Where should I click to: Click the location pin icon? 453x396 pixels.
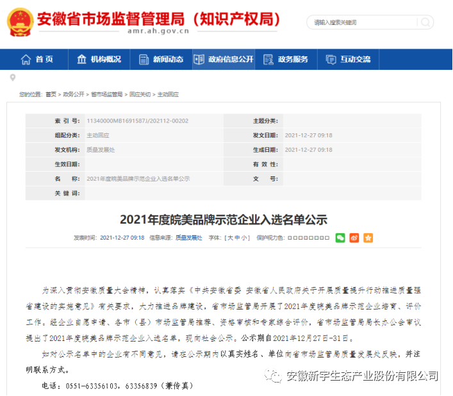click(12, 78)
